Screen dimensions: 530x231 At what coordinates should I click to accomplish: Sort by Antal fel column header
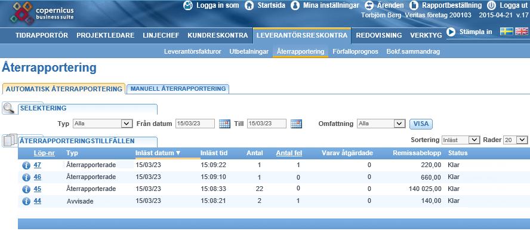289,153
